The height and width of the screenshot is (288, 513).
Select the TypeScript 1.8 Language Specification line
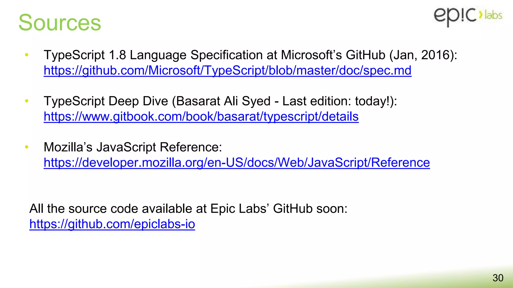(x=250, y=55)
